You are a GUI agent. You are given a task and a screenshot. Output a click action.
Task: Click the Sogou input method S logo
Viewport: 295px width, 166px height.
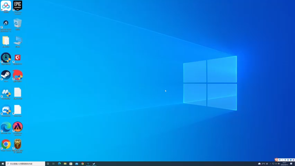(x=276, y=160)
